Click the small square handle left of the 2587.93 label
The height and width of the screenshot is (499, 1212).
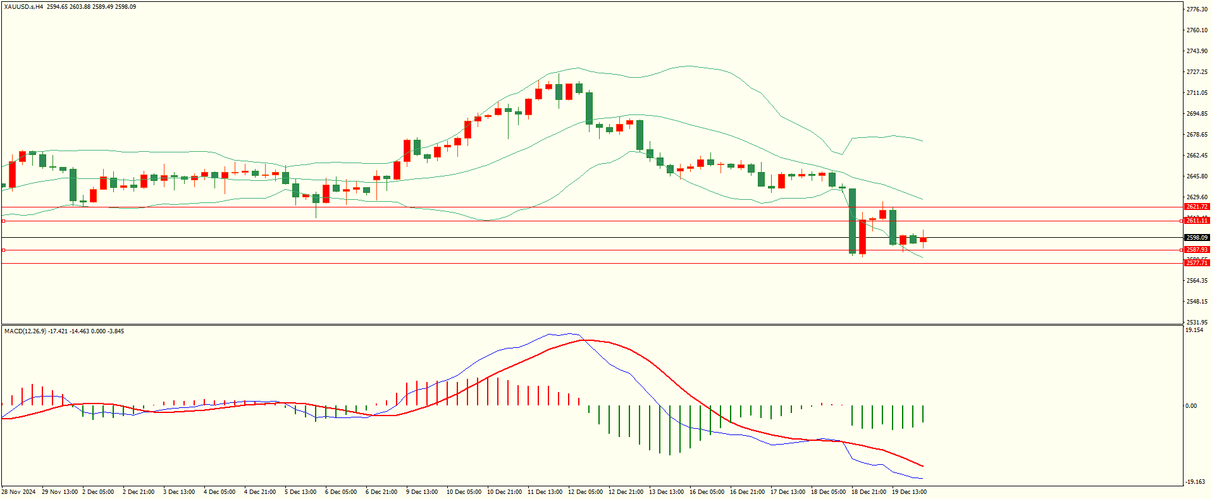point(1182,250)
